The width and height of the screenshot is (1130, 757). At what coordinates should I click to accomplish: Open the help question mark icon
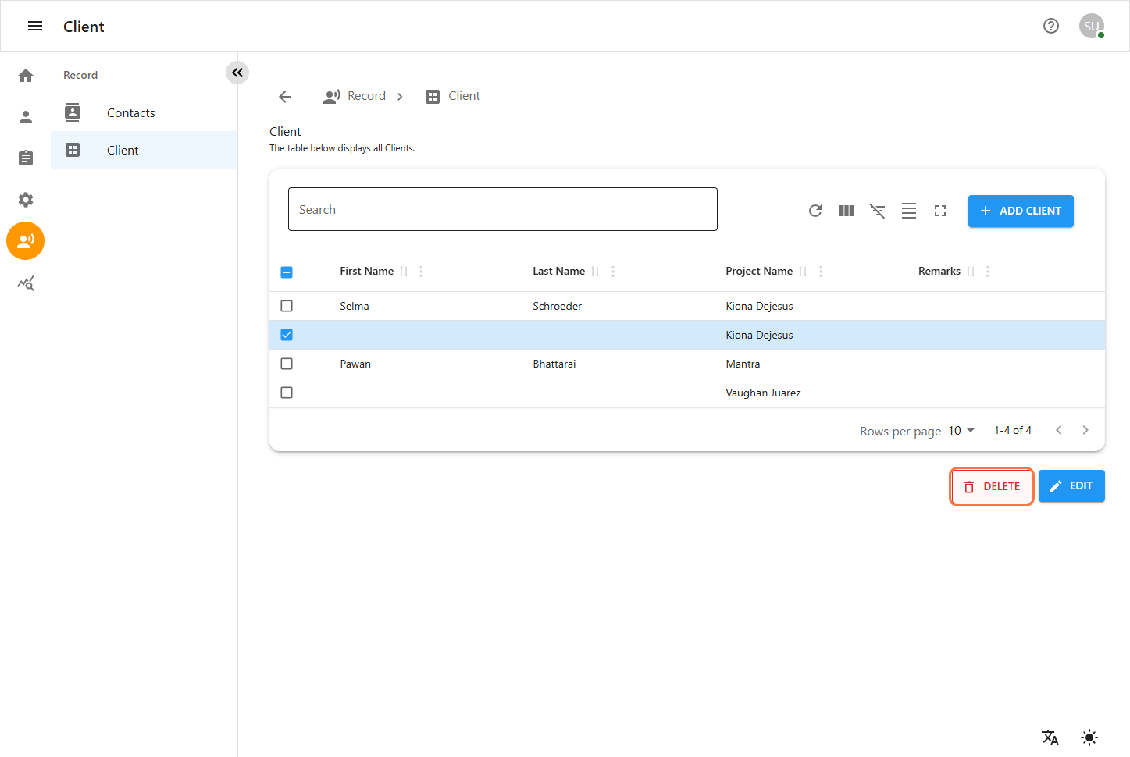tap(1051, 26)
